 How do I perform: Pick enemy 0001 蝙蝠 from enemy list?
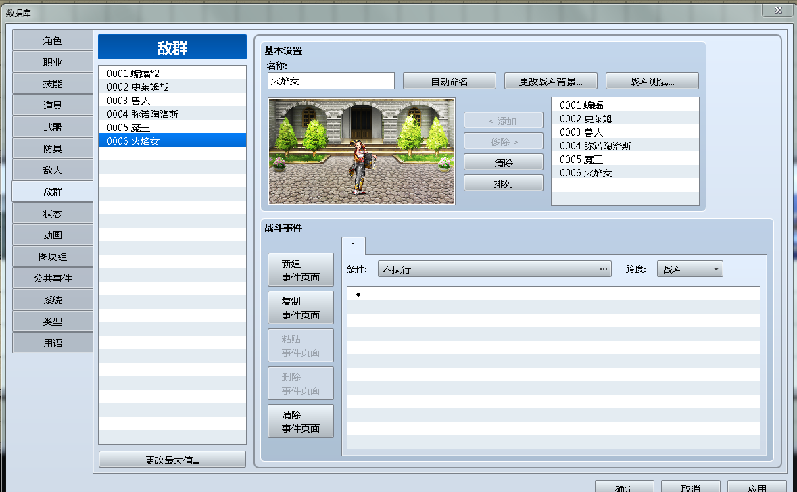(x=625, y=105)
